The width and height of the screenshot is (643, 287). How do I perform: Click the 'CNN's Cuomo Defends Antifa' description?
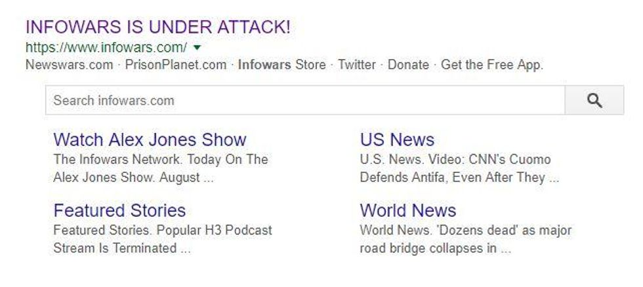click(459, 168)
